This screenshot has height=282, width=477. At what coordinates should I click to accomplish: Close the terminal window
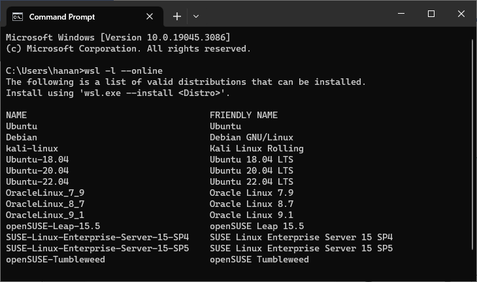[x=461, y=14]
